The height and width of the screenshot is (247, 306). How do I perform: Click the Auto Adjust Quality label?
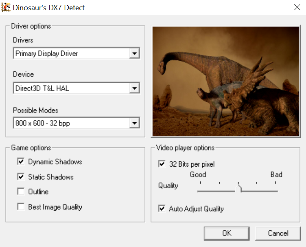(x=196, y=209)
